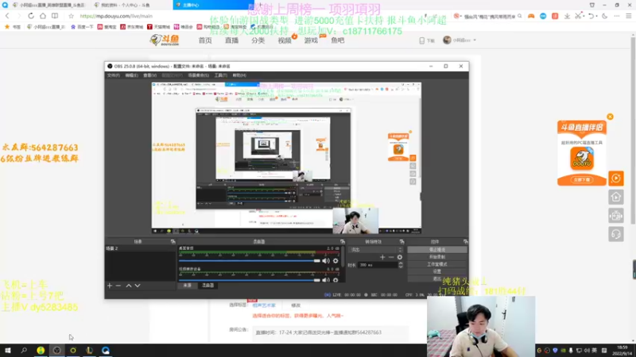Move the scene down with the down arrow

tap(138, 286)
